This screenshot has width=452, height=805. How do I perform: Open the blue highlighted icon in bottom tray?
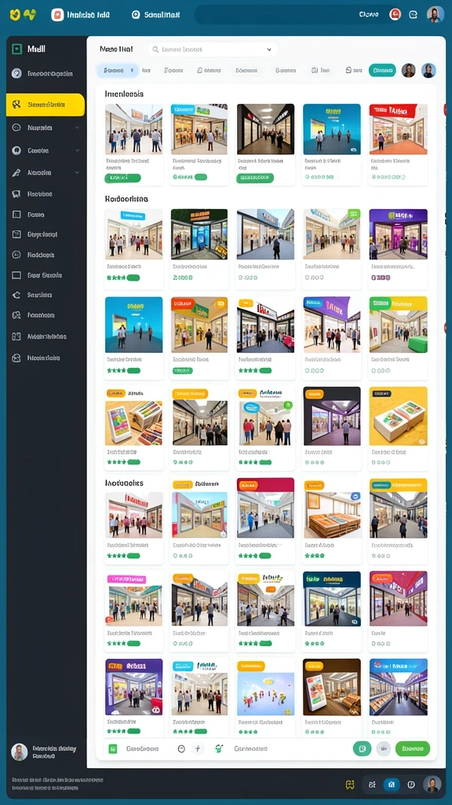click(392, 785)
